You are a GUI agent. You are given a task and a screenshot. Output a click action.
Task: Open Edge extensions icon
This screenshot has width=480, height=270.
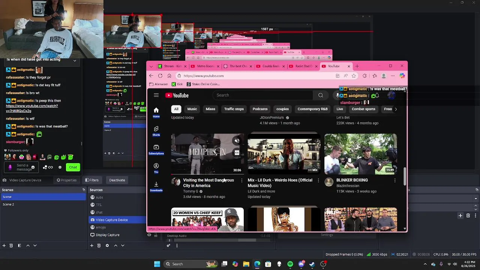point(364,76)
